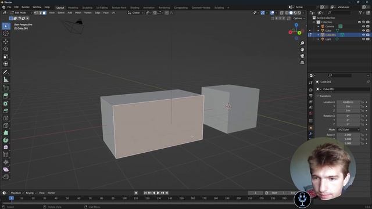
Task: Select the Shrink/Fatten tool
Action: (x=6, y=162)
